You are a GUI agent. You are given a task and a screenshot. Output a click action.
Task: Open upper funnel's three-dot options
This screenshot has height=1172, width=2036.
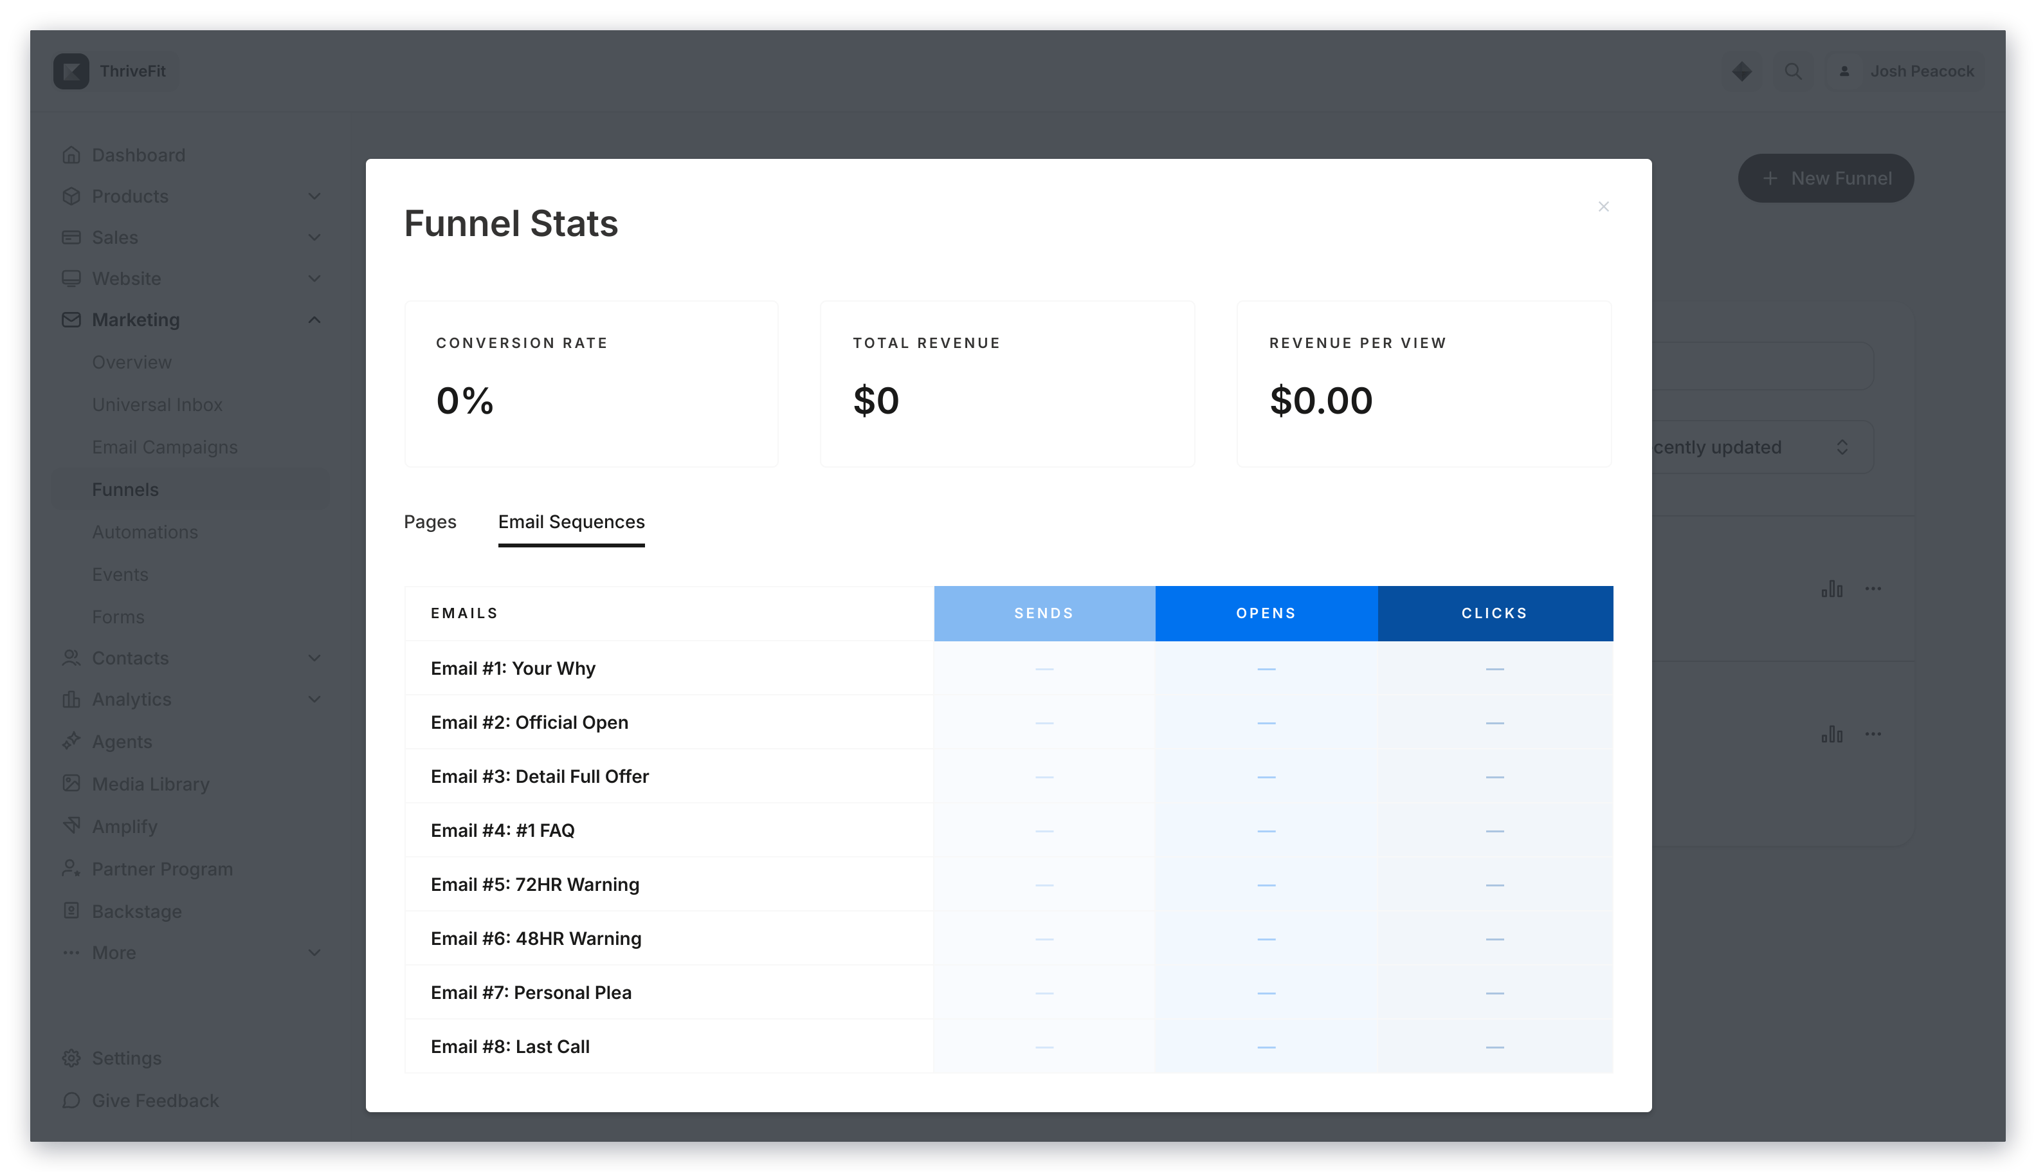pyautogui.click(x=1873, y=589)
